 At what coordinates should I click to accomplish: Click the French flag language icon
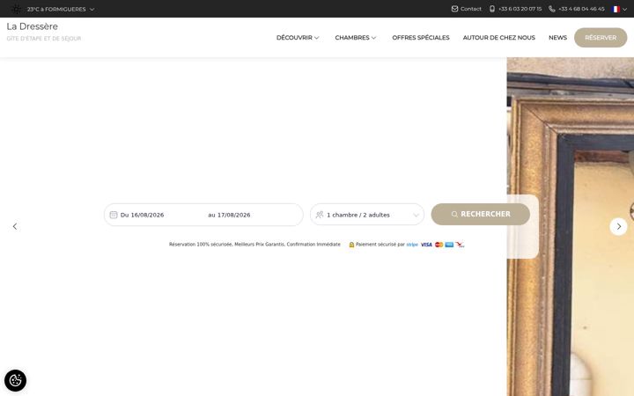[x=616, y=9]
